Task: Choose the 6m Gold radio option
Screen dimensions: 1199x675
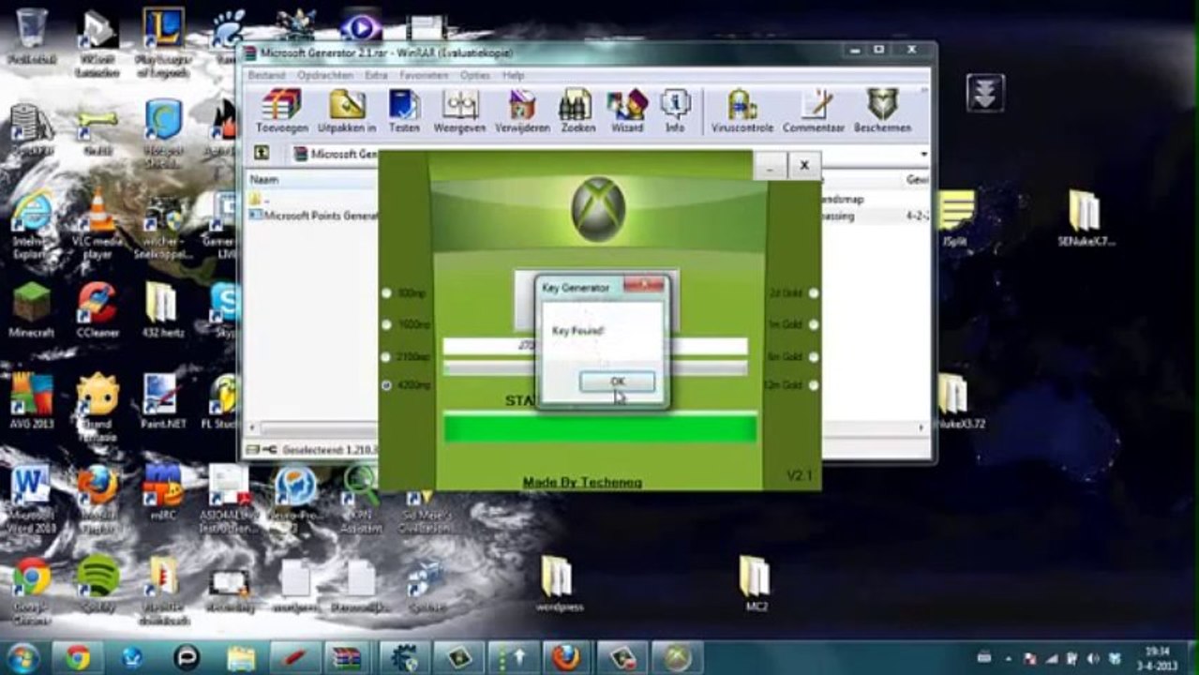Action: [x=814, y=356]
